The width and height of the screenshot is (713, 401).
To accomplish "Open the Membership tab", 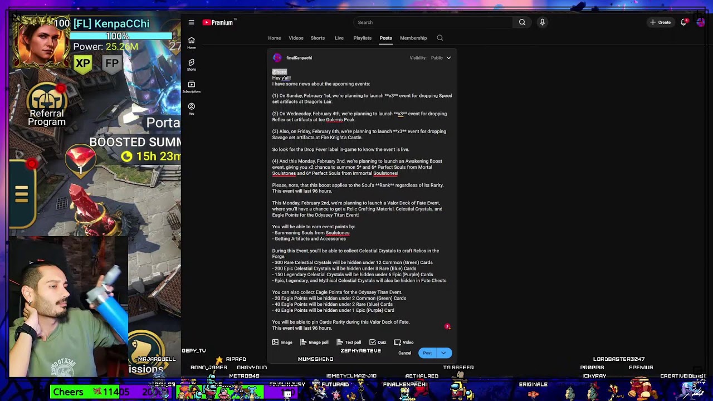I will point(413,38).
